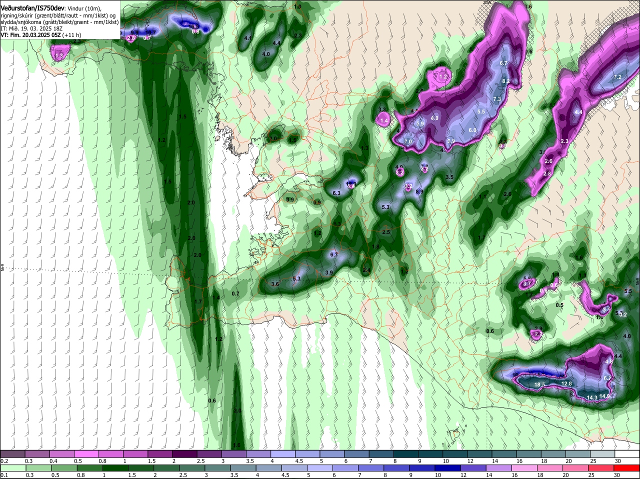Click the 7.2 value in the northeast band
This screenshot has width=640, height=479.
617,77
